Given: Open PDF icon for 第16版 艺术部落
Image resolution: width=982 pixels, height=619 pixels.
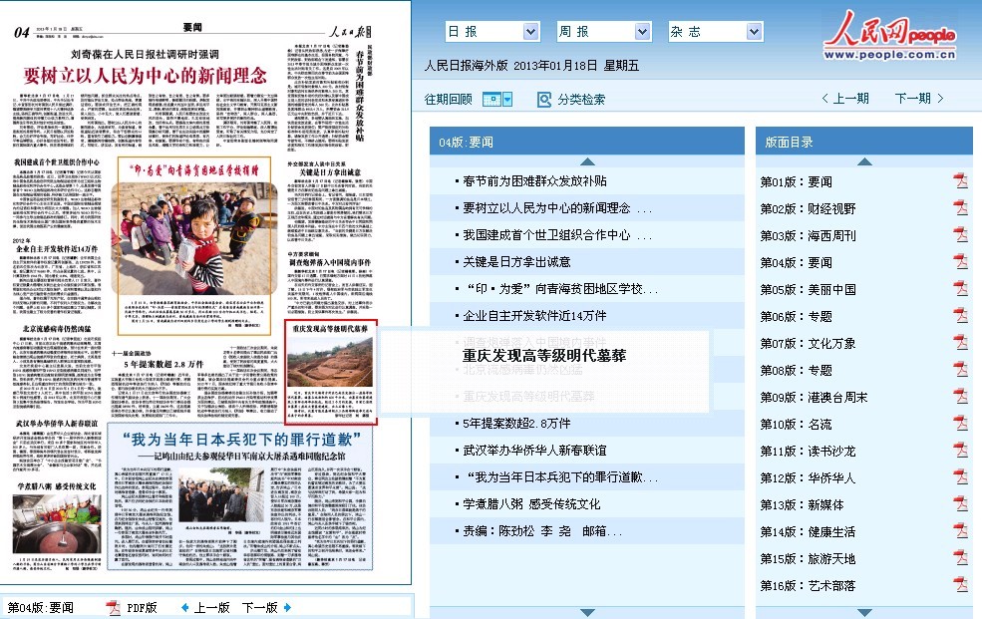Looking at the screenshot, I should pos(960,584).
